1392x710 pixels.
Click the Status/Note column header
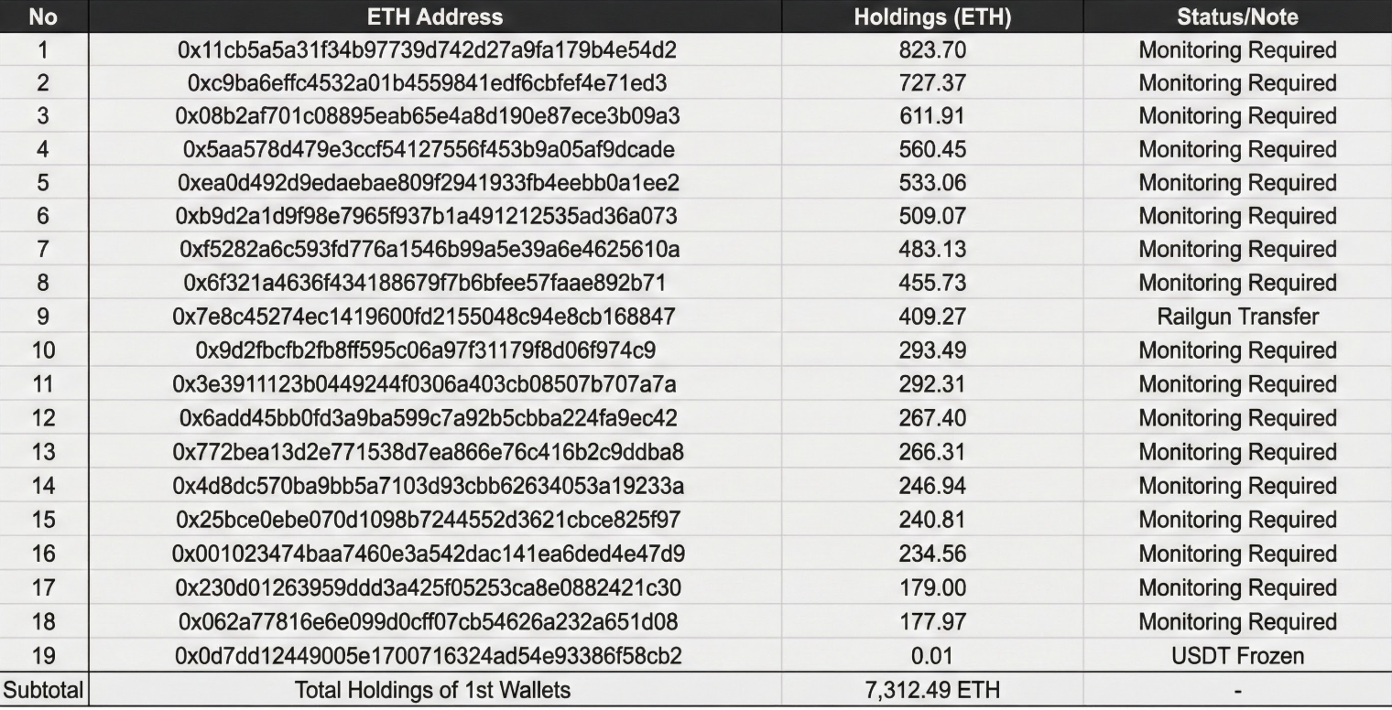pyautogui.click(x=1236, y=16)
